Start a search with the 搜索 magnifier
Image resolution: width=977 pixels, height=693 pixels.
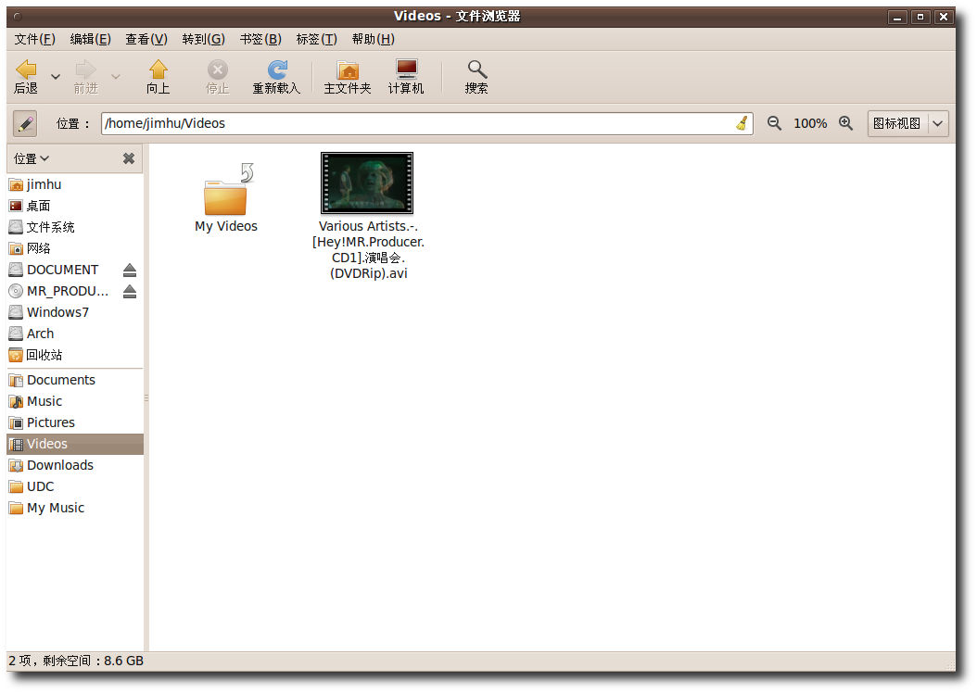pyautogui.click(x=476, y=69)
